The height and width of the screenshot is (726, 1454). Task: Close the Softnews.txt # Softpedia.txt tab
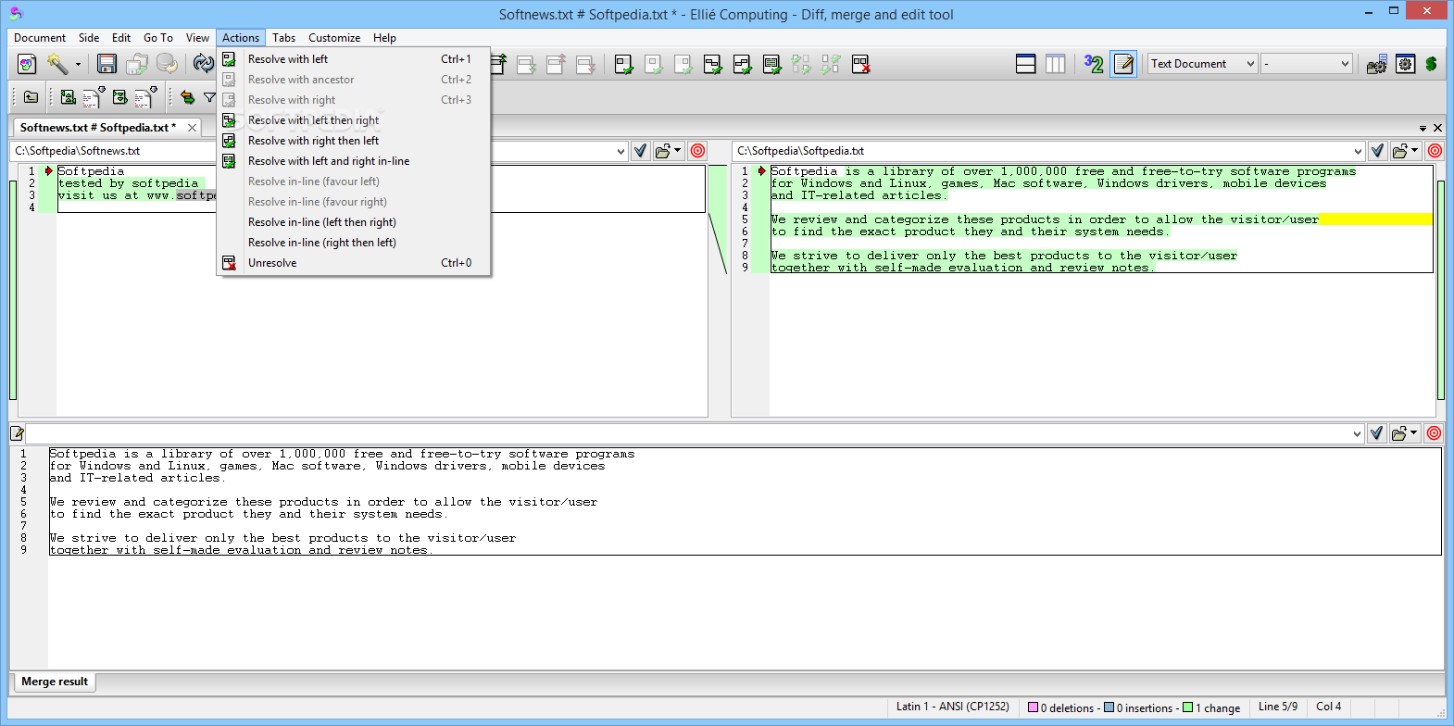[192, 128]
